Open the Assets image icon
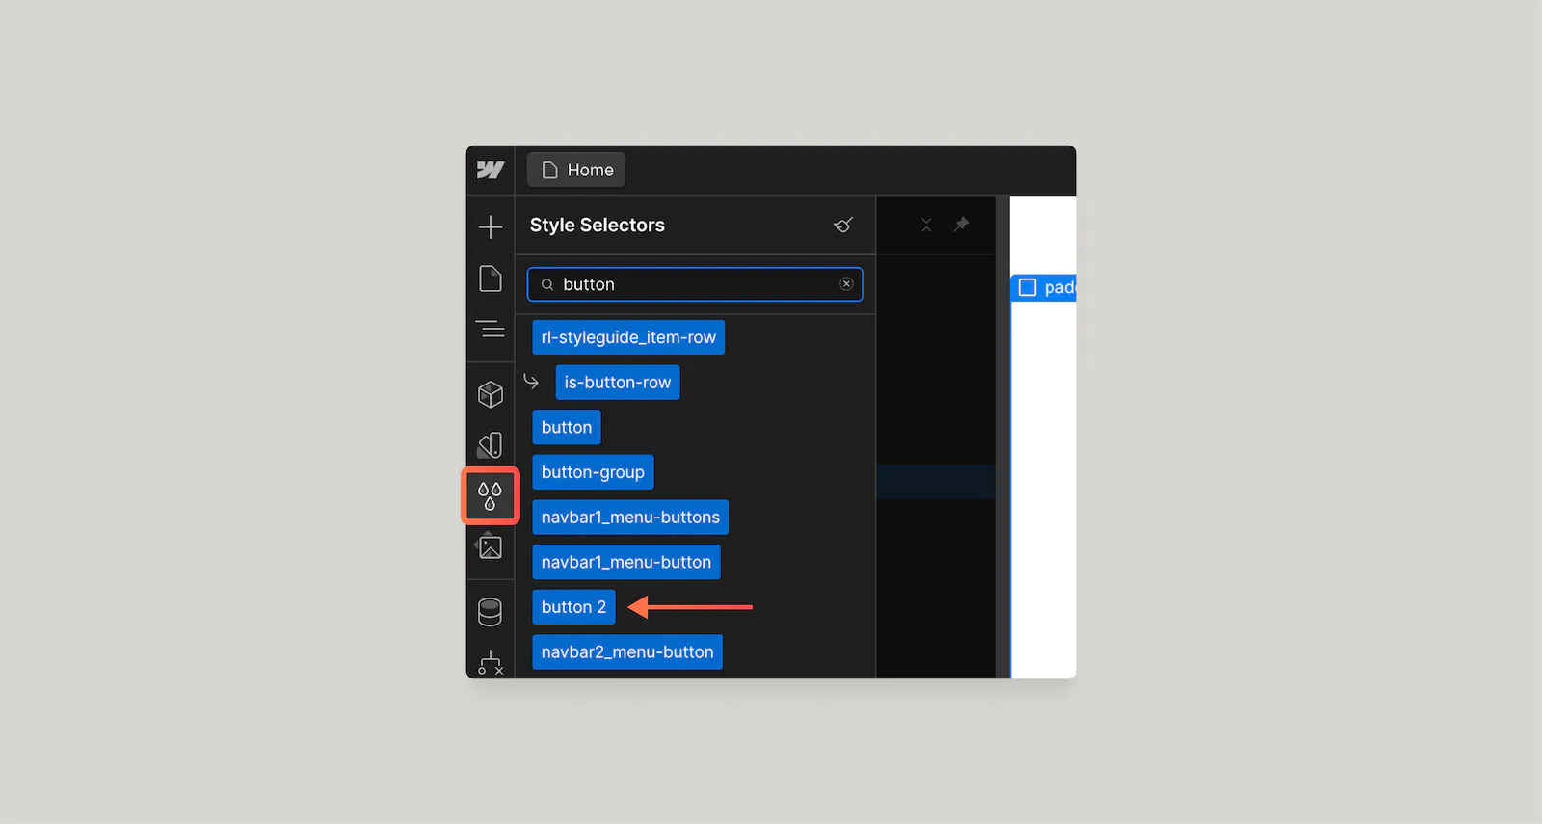Viewport: 1542px width, 824px height. 491,546
